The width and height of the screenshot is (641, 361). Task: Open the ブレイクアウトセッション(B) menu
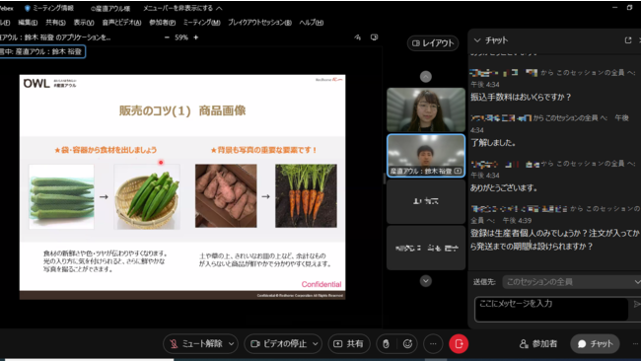(x=259, y=23)
